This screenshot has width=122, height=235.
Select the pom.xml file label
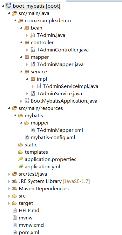29,232
